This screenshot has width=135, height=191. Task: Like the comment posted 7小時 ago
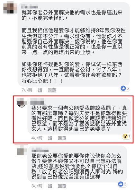40,90
